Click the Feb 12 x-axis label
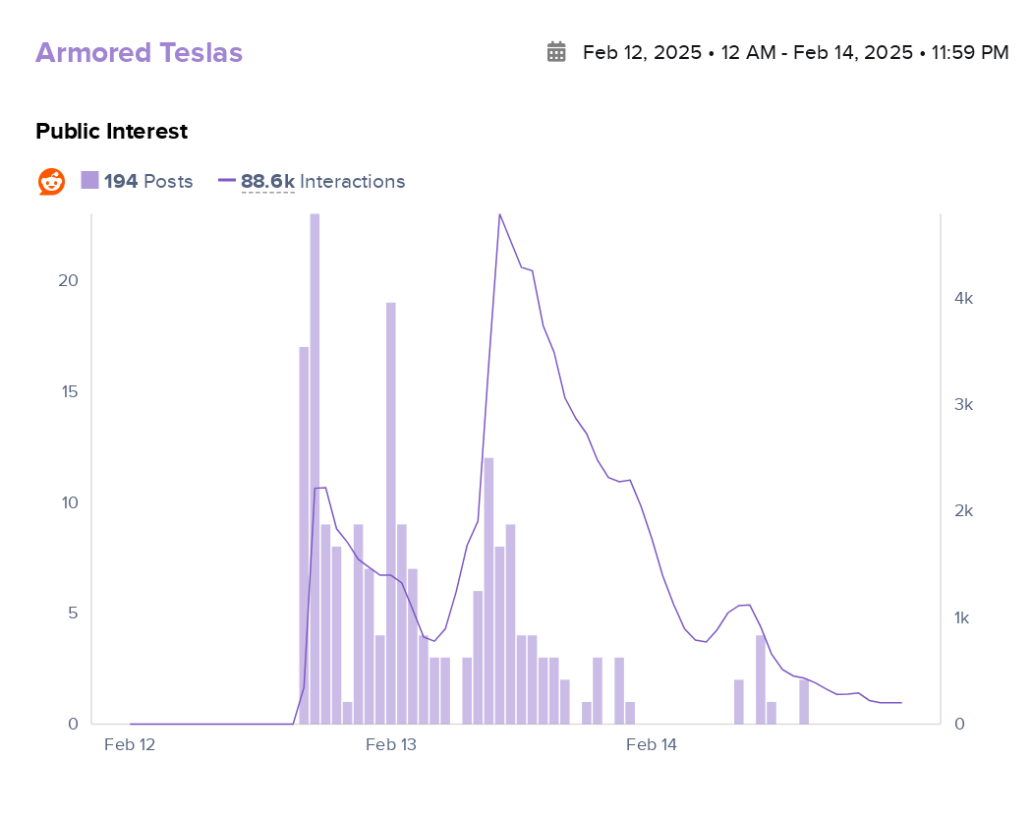Viewport: 1032px width, 819px height. [x=130, y=745]
